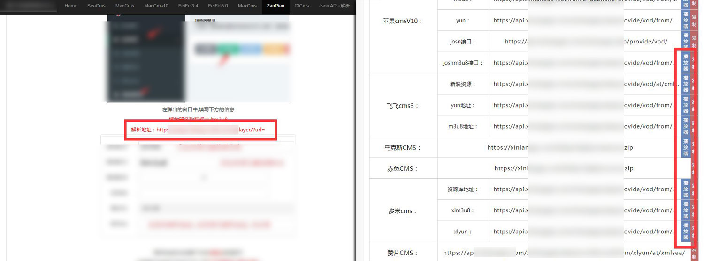Open the MaxCms tab
This screenshot has height=261, width=704.
point(247,6)
